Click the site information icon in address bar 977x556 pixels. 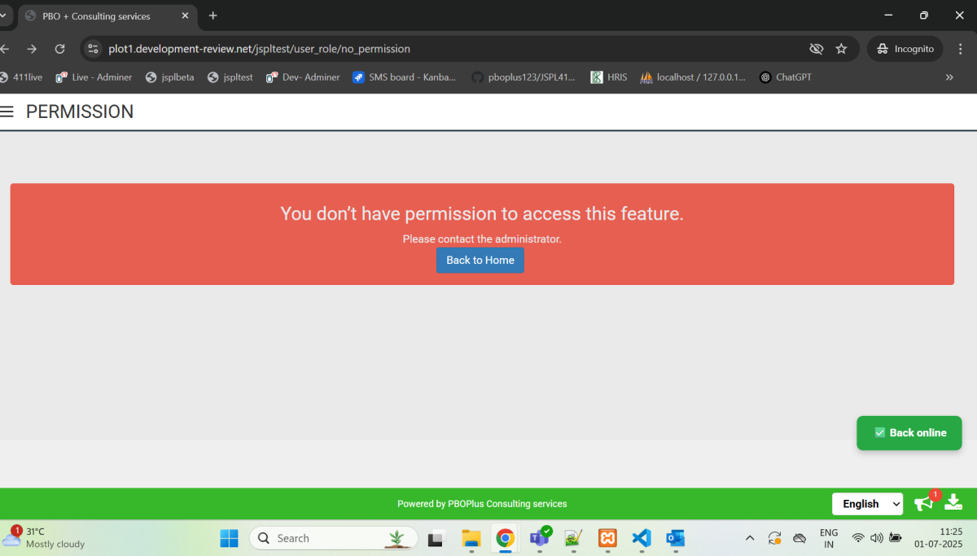pos(93,49)
